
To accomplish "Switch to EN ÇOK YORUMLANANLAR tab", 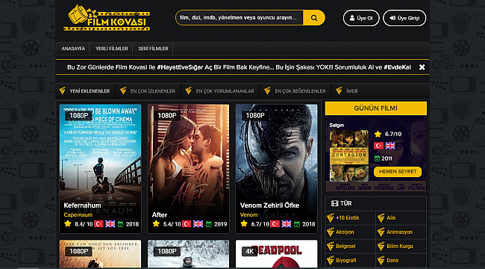I will click(x=219, y=91).
